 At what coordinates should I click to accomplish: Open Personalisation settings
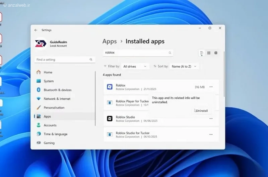coord(65,108)
